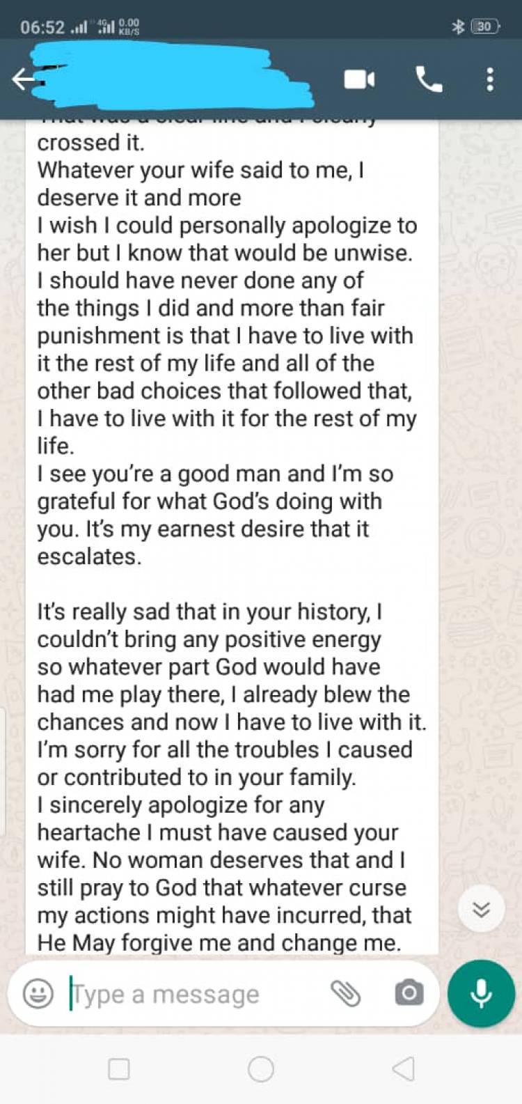Tap the mobile signal strength bars
Screen dimensions: 522x1104
(x=79, y=27)
